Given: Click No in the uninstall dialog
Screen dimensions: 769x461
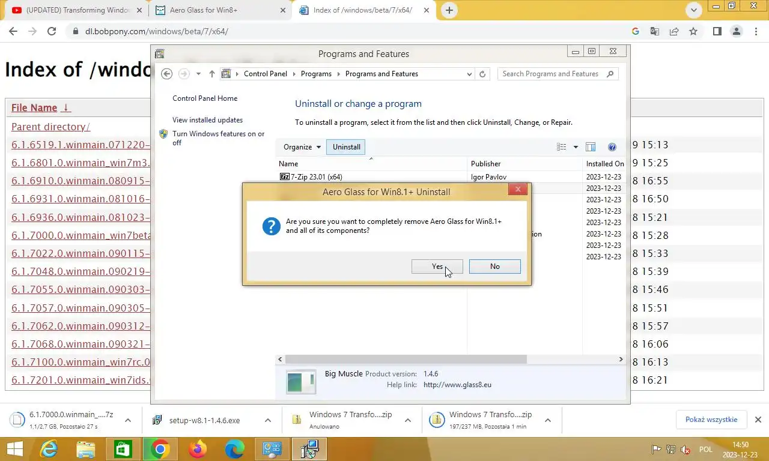Looking at the screenshot, I should (494, 267).
